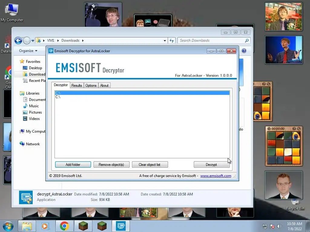Screen dimensions: 310x232
Task: Open recent pages dropdown arrow
Action: 33,41
